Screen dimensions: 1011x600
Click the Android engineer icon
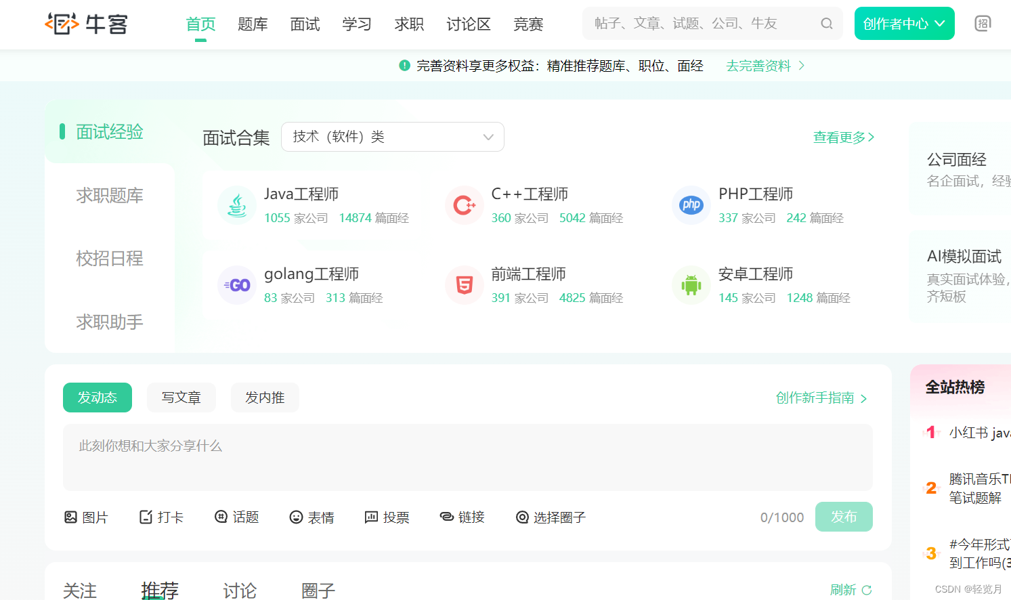[691, 285]
